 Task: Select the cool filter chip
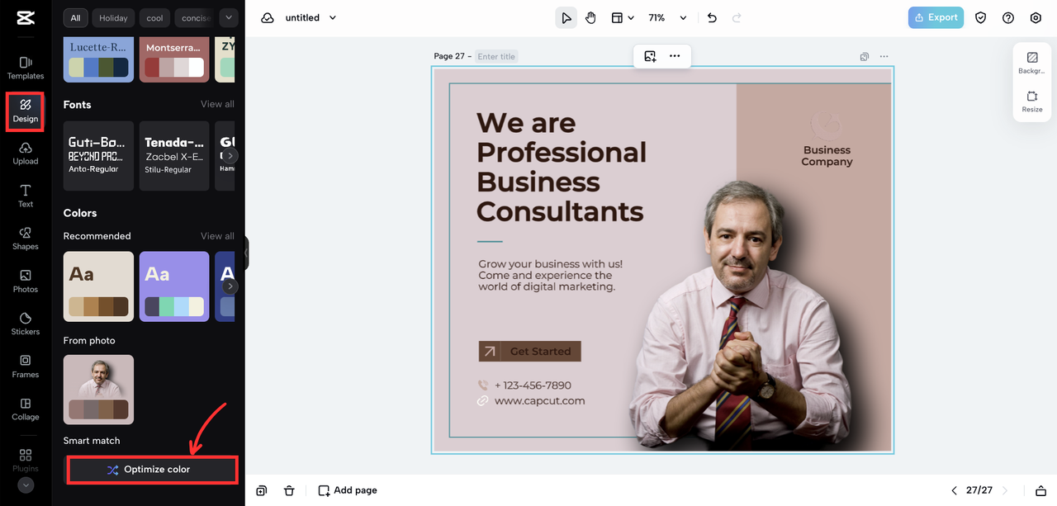coord(155,17)
